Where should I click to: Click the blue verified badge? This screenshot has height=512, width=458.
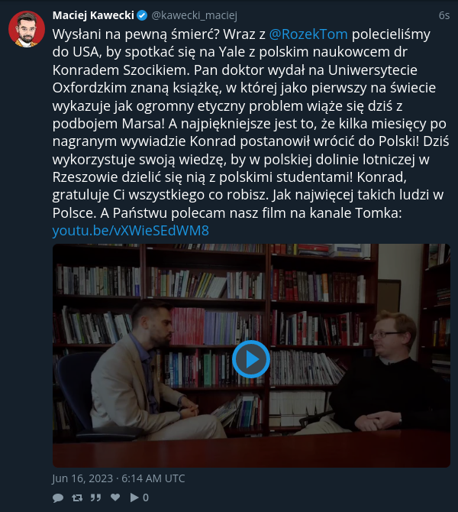[x=142, y=15]
